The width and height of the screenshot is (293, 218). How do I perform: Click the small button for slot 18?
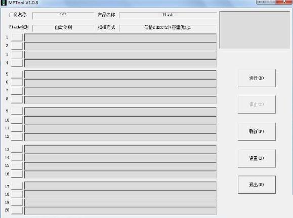tap(17, 194)
